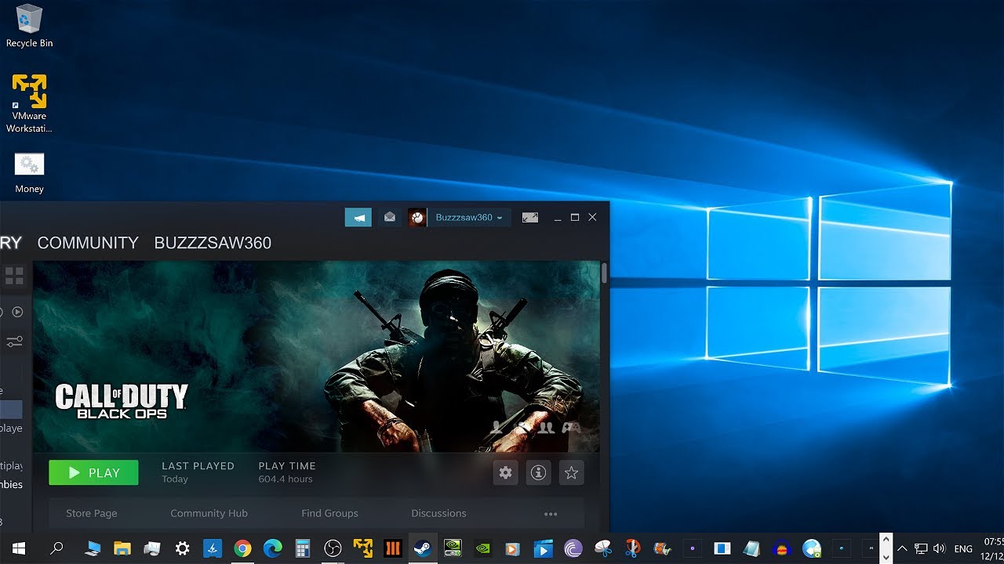This screenshot has width=1004, height=564.
Task: Open Steam announcements megaphone icon
Action: tap(358, 217)
